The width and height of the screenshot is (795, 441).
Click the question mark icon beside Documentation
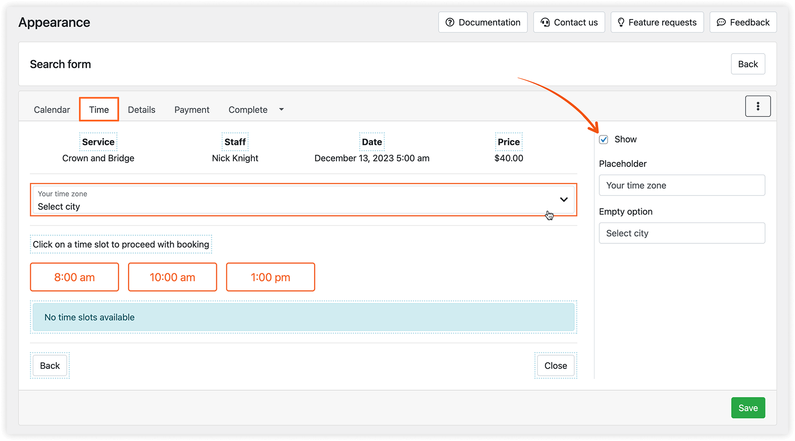450,22
